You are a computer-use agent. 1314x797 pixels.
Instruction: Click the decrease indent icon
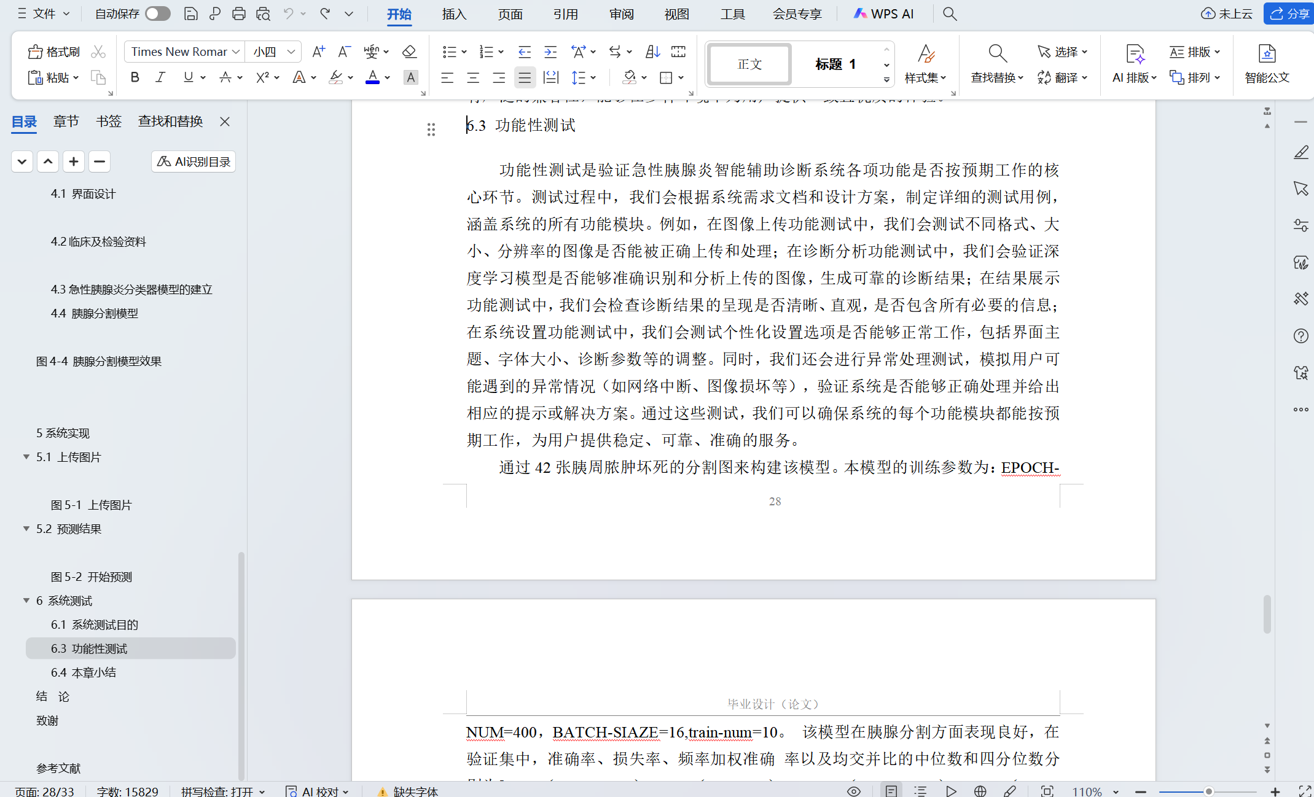tap(524, 52)
